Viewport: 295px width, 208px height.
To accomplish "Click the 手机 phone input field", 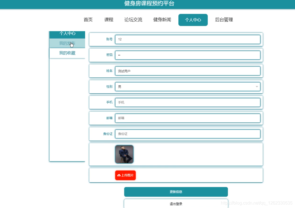I will (188, 102).
